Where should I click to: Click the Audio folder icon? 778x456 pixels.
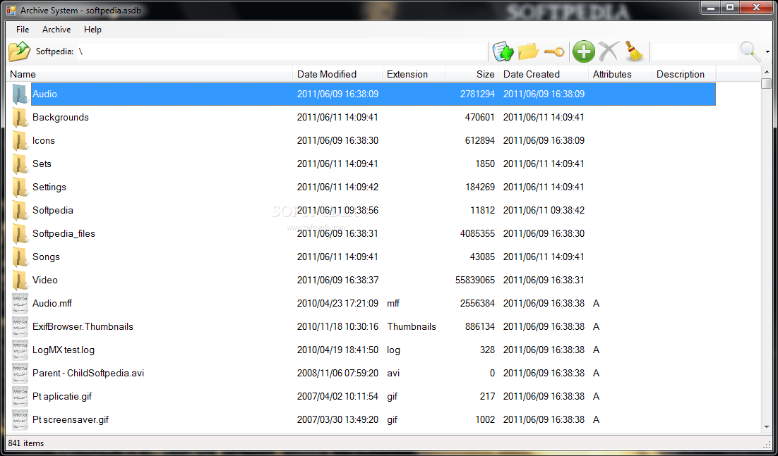point(20,94)
